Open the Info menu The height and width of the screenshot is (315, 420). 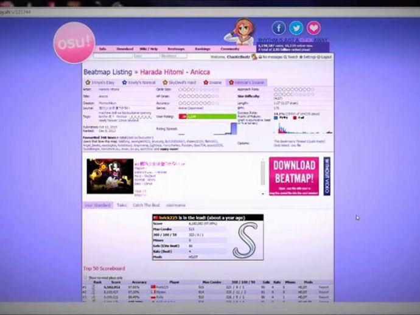[x=103, y=49]
